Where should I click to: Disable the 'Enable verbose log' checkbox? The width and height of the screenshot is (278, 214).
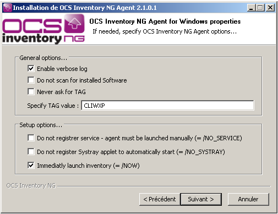coord(31,69)
